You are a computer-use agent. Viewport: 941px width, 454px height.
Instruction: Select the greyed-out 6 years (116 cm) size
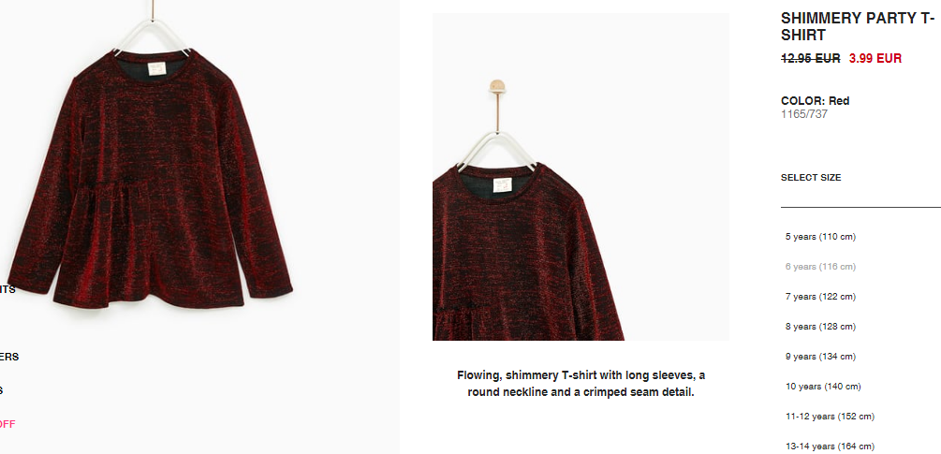[820, 267]
